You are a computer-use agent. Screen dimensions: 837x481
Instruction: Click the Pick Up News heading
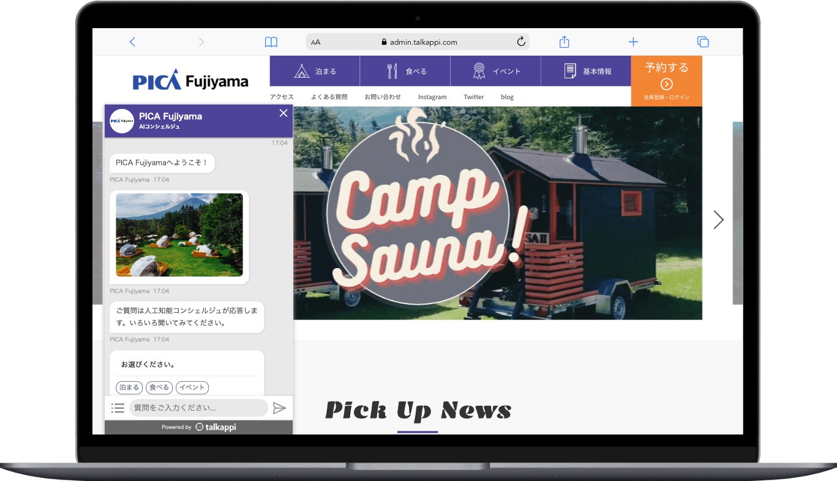point(418,410)
